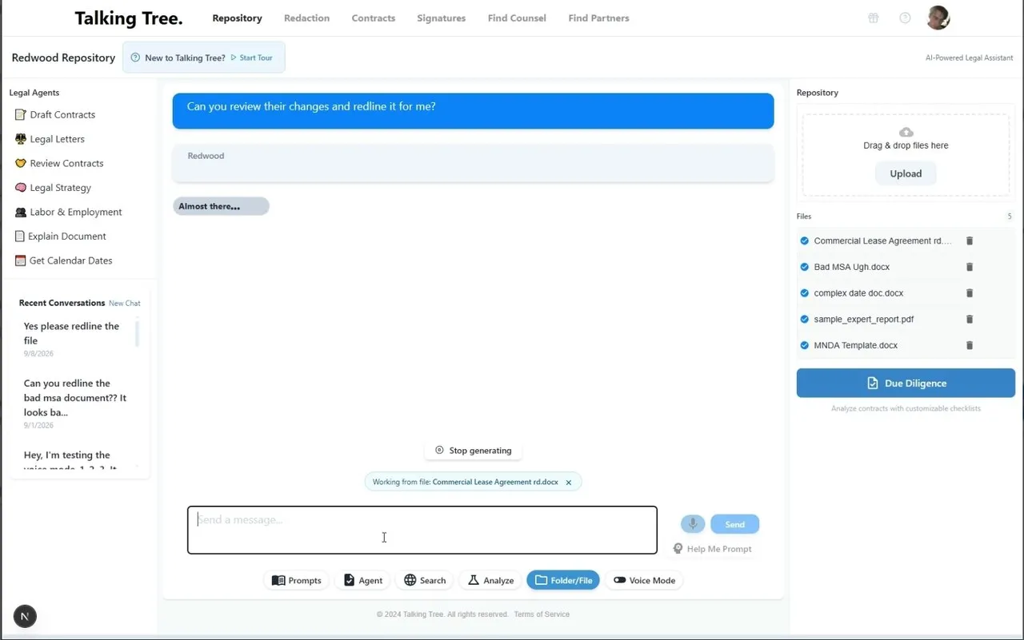Start the Talking Tree tour
The width and height of the screenshot is (1024, 640).
(252, 58)
